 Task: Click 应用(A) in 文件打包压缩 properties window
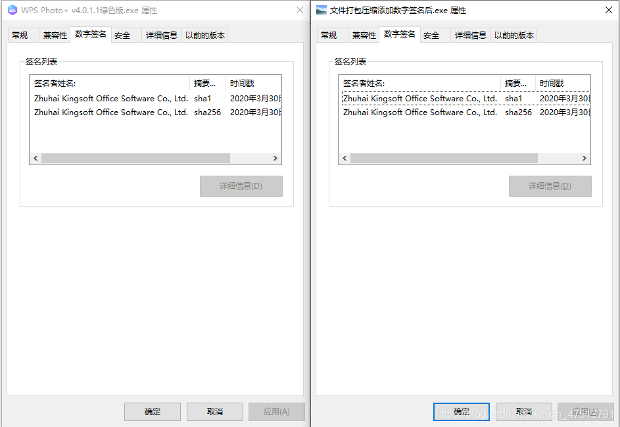[x=586, y=412]
